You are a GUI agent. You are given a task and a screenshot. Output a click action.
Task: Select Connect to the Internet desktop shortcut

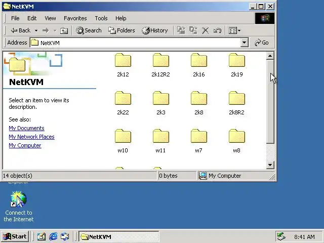pos(19,207)
